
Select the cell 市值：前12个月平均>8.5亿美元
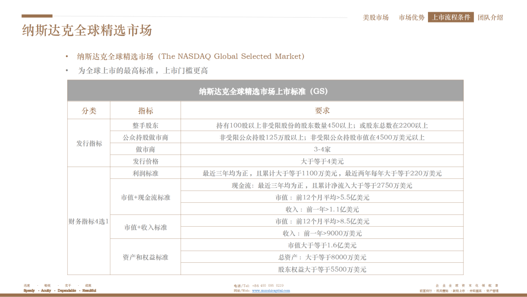coord(322,221)
